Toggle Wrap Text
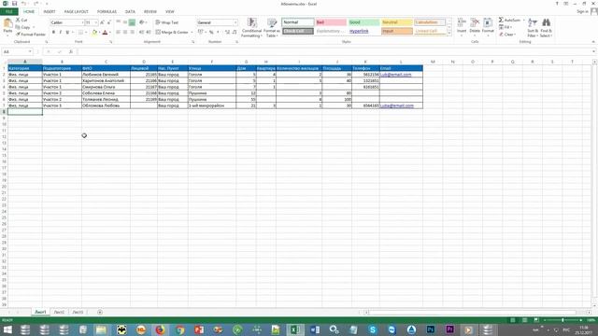 pos(167,22)
